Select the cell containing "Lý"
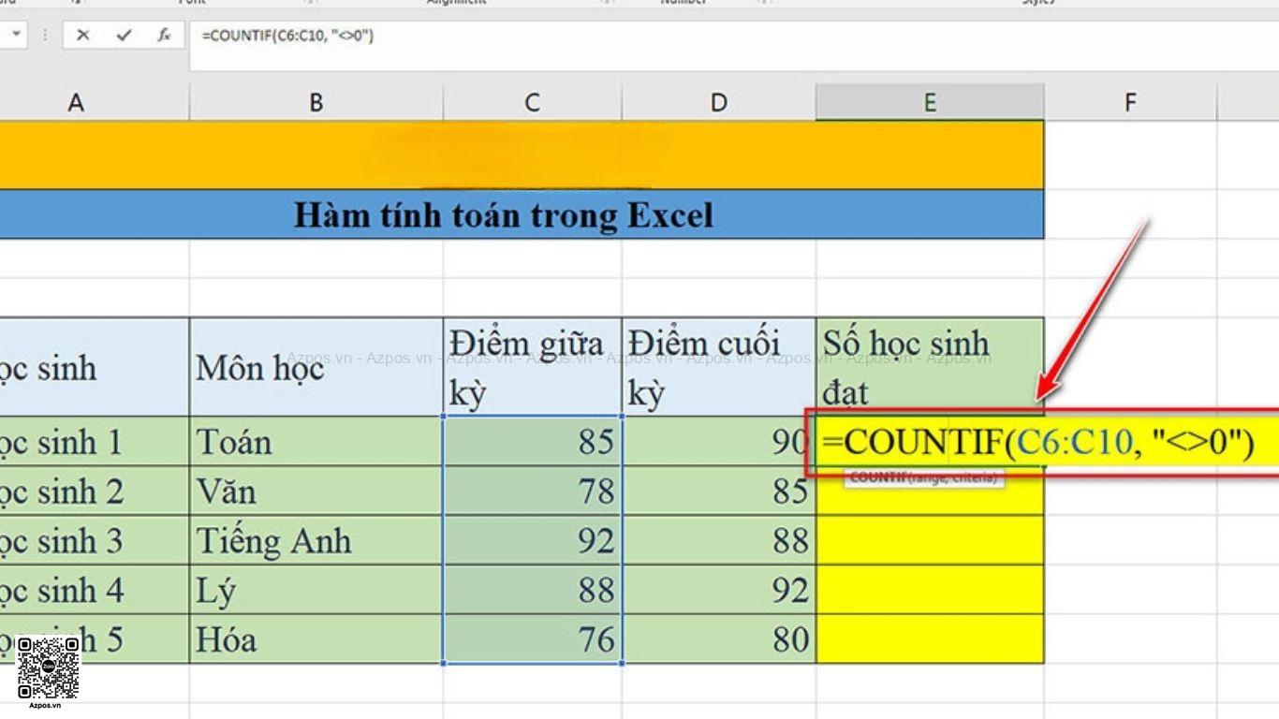 [x=316, y=590]
